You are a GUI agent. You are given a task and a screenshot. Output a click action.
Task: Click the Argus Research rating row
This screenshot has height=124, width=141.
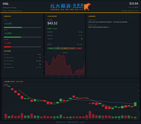[23, 58]
